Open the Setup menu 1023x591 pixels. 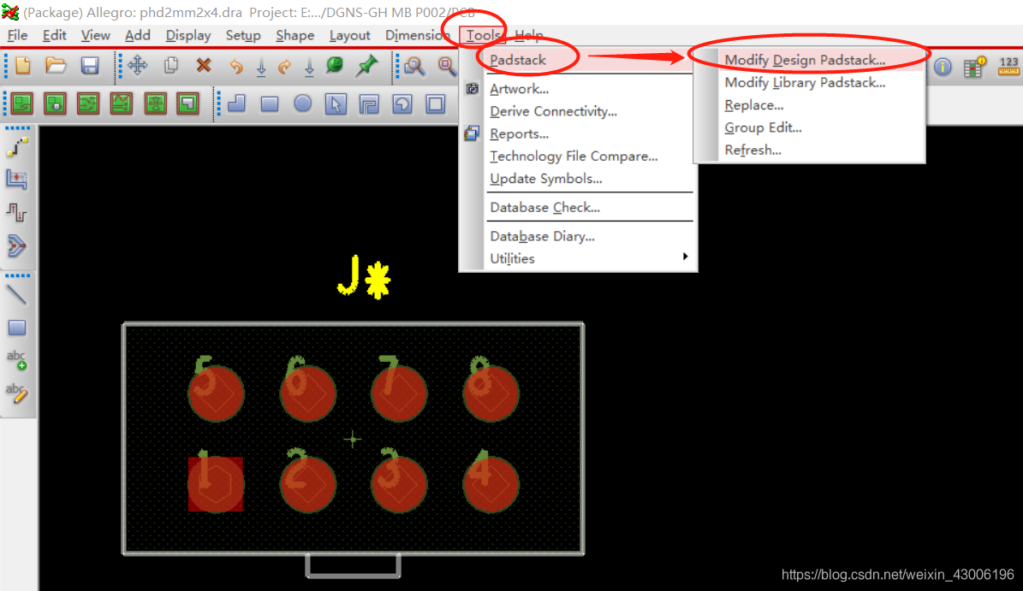pyautogui.click(x=243, y=35)
